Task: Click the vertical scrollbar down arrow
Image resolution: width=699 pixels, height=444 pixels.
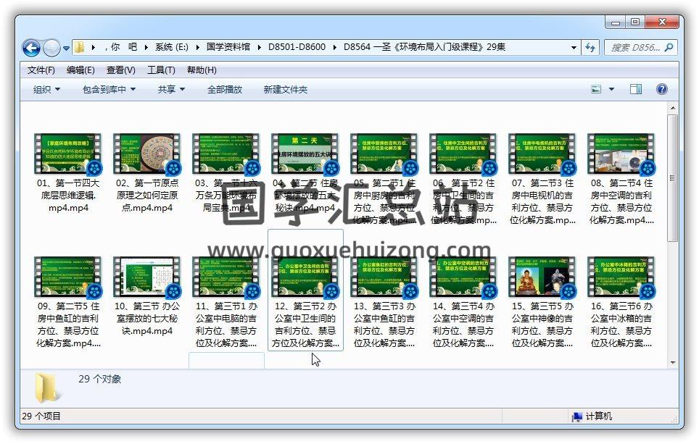Action: tap(674, 361)
